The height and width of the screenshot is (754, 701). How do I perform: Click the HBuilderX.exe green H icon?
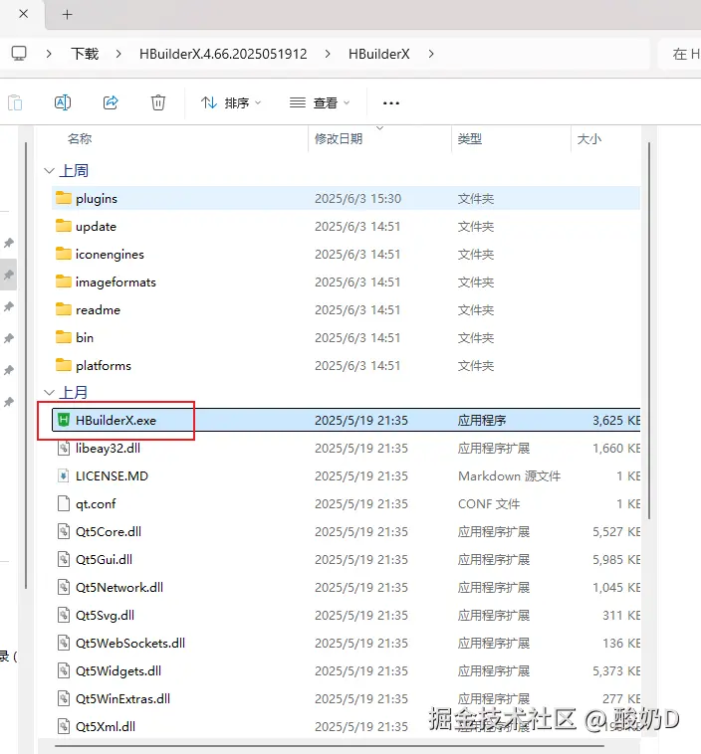point(64,420)
